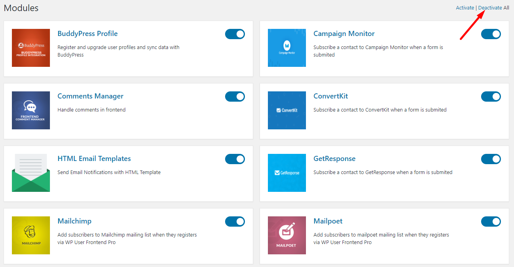Disable the BuddyPress Profile module toggle
The width and height of the screenshot is (514, 267).
click(x=235, y=34)
